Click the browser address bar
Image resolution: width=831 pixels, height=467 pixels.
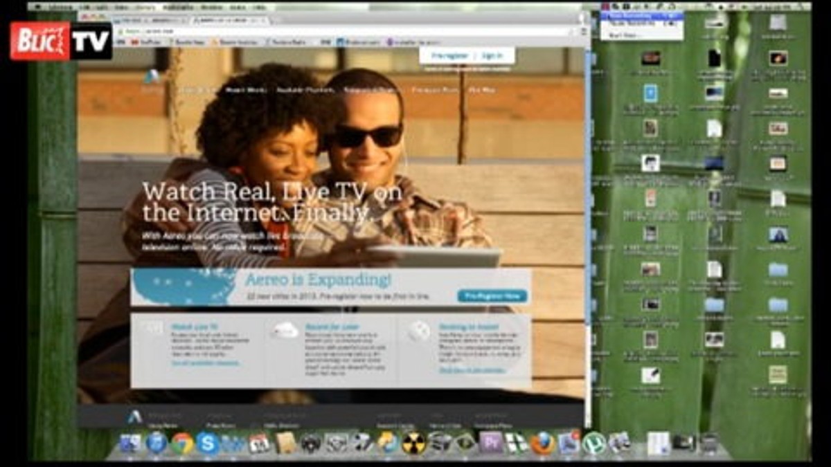point(346,31)
